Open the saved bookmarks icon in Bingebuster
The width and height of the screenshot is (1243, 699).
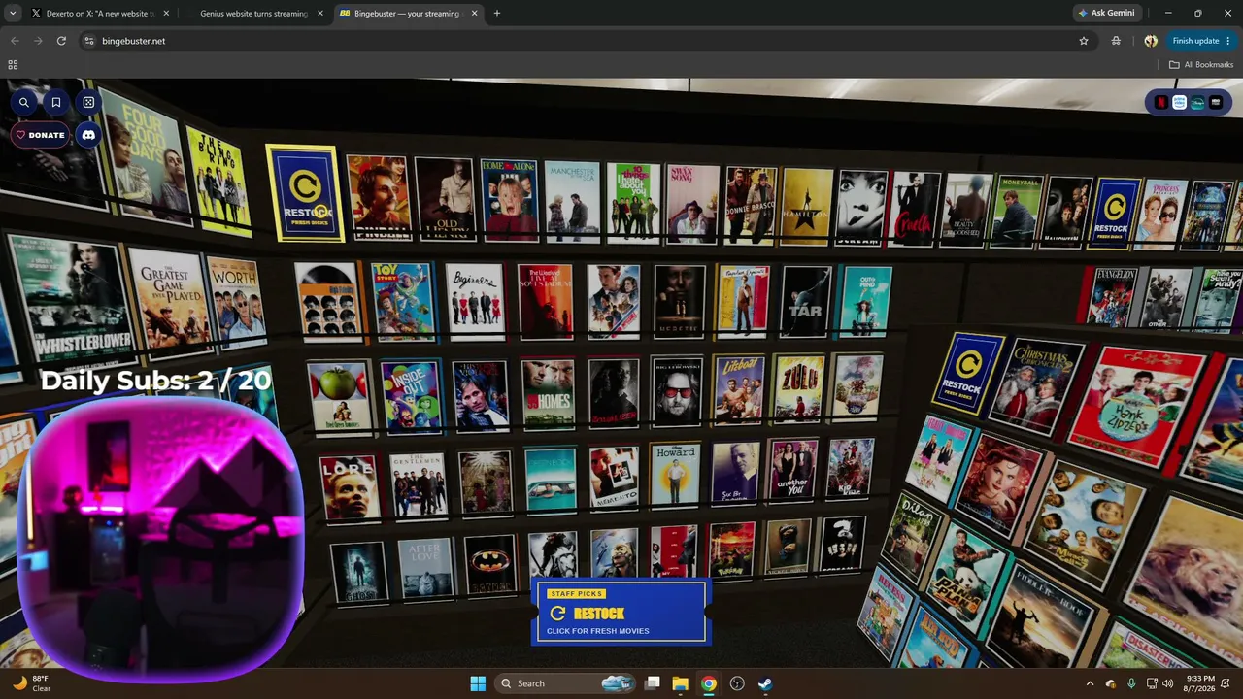coord(56,102)
